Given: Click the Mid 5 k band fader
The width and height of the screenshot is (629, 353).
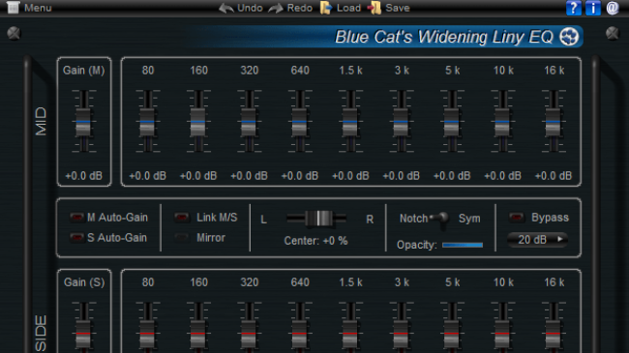Looking at the screenshot, I should (452, 122).
